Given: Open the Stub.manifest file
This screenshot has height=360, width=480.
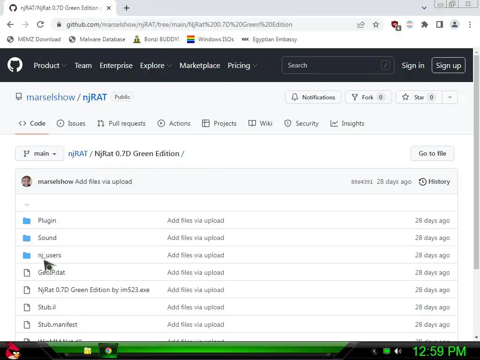Looking at the screenshot, I should tap(58, 324).
